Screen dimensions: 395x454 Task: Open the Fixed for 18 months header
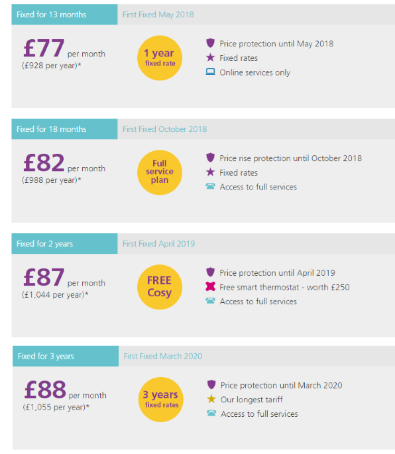[64, 129]
